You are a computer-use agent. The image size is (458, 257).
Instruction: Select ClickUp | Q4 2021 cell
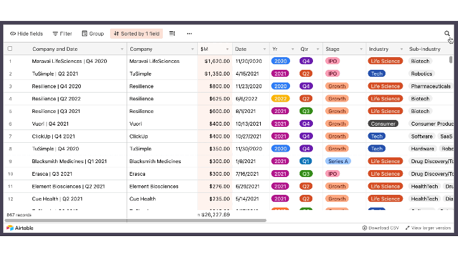coord(53,136)
